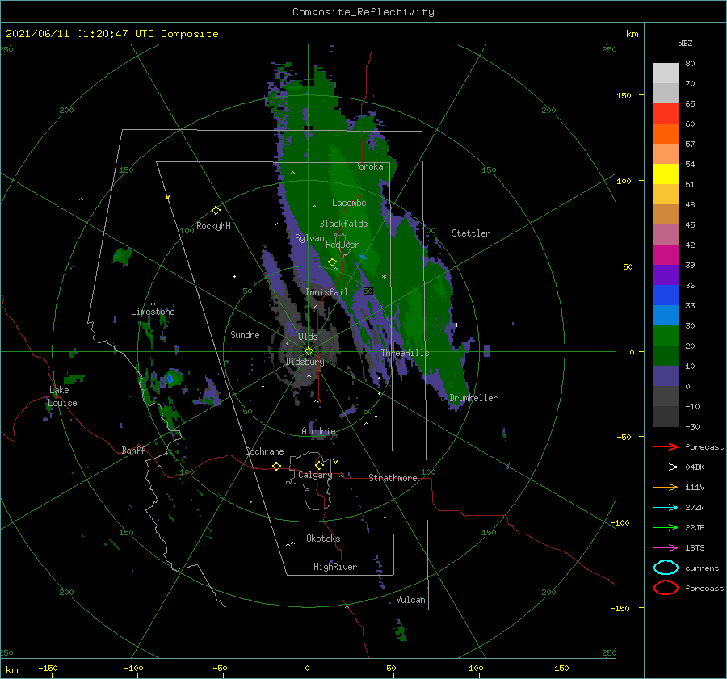The image size is (727, 679).
Task: Click the yellow diamond marker below Cochrane
Action: click(277, 466)
